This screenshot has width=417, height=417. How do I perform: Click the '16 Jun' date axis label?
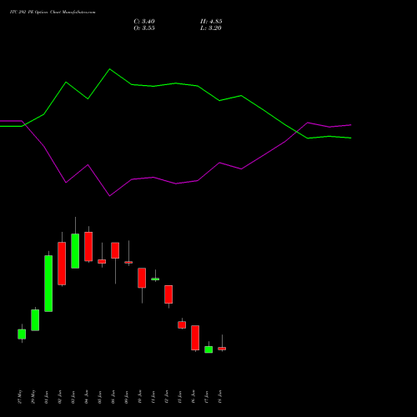tap(193, 397)
